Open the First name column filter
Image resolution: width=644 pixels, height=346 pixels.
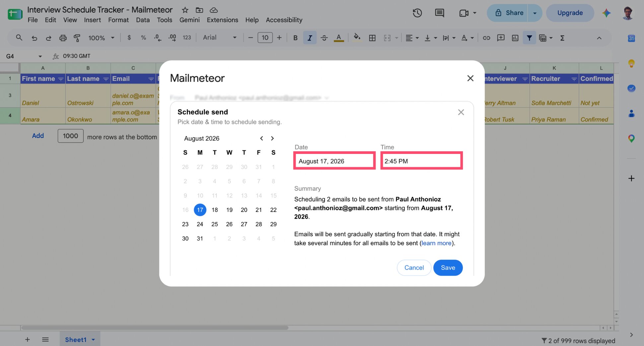tap(60, 79)
